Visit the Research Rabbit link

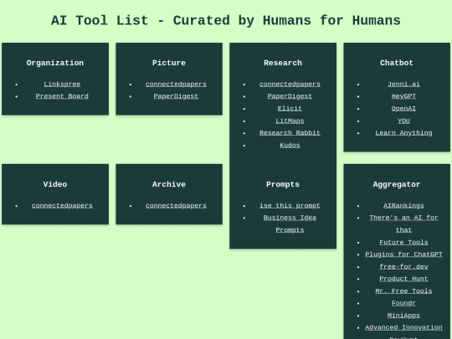point(290,133)
